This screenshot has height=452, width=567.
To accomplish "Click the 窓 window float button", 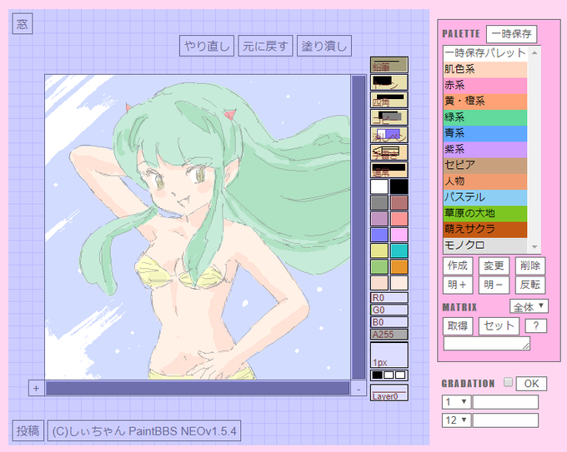I will [23, 24].
